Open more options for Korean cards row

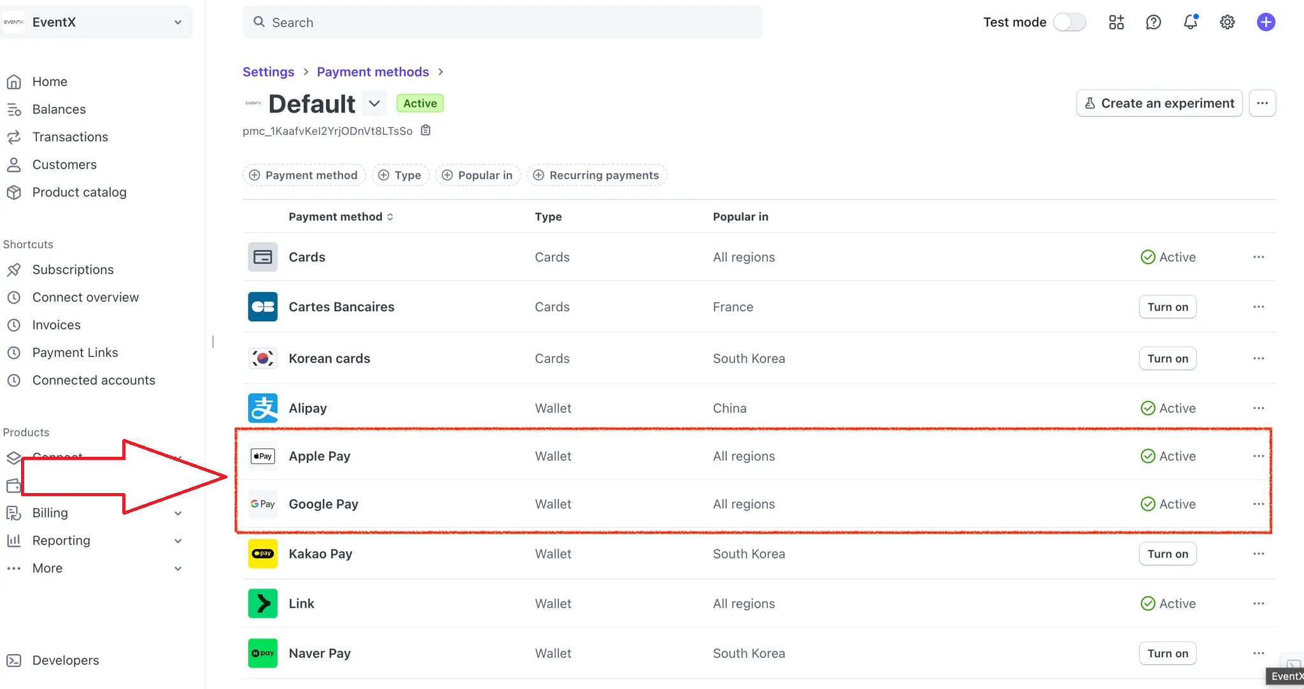click(x=1258, y=358)
